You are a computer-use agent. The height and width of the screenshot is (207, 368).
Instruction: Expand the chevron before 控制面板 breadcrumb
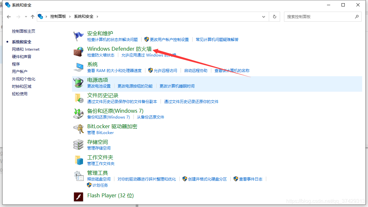46,16
